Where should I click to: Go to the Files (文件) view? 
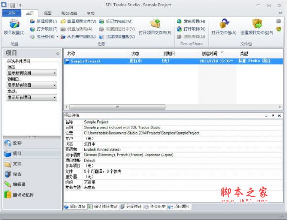click(32, 164)
